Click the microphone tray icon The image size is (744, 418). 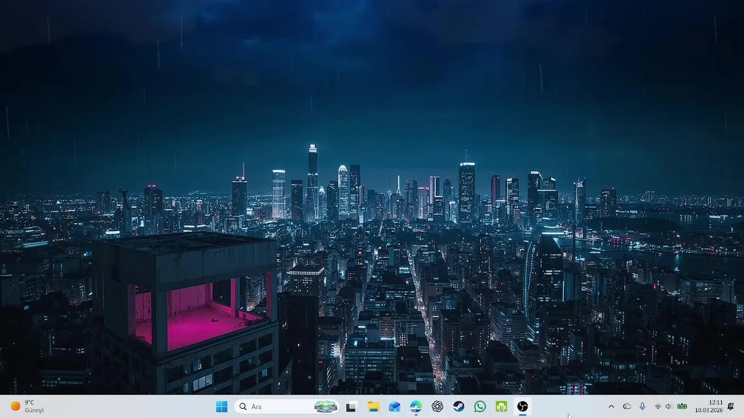pos(642,406)
